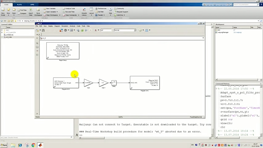Click the simulation stop time field
The width and height of the screenshot is (263, 148).
pos(106,30)
